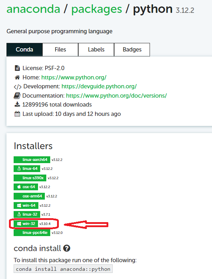Screen dimensions: 212x279
Task: Select the linux-ppc64le installer badge
Action: point(32,233)
